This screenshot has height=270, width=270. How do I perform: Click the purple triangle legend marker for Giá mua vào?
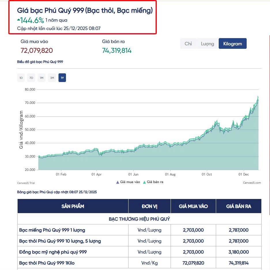118,182
